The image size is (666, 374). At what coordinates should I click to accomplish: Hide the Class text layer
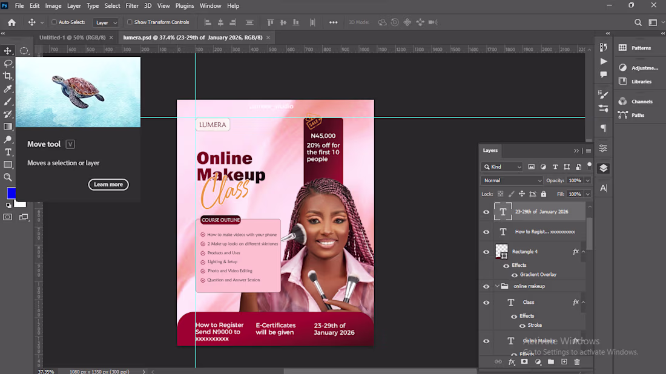tap(486, 302)
